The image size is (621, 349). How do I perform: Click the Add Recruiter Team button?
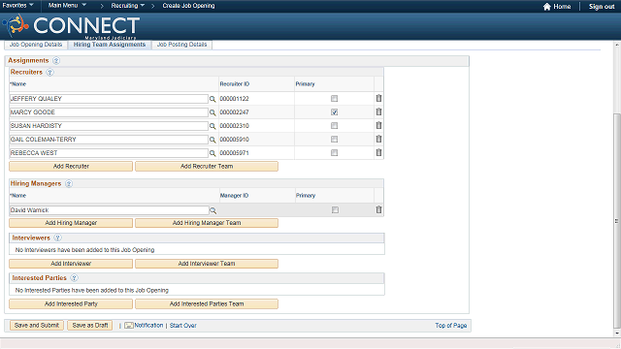[207, 166]
